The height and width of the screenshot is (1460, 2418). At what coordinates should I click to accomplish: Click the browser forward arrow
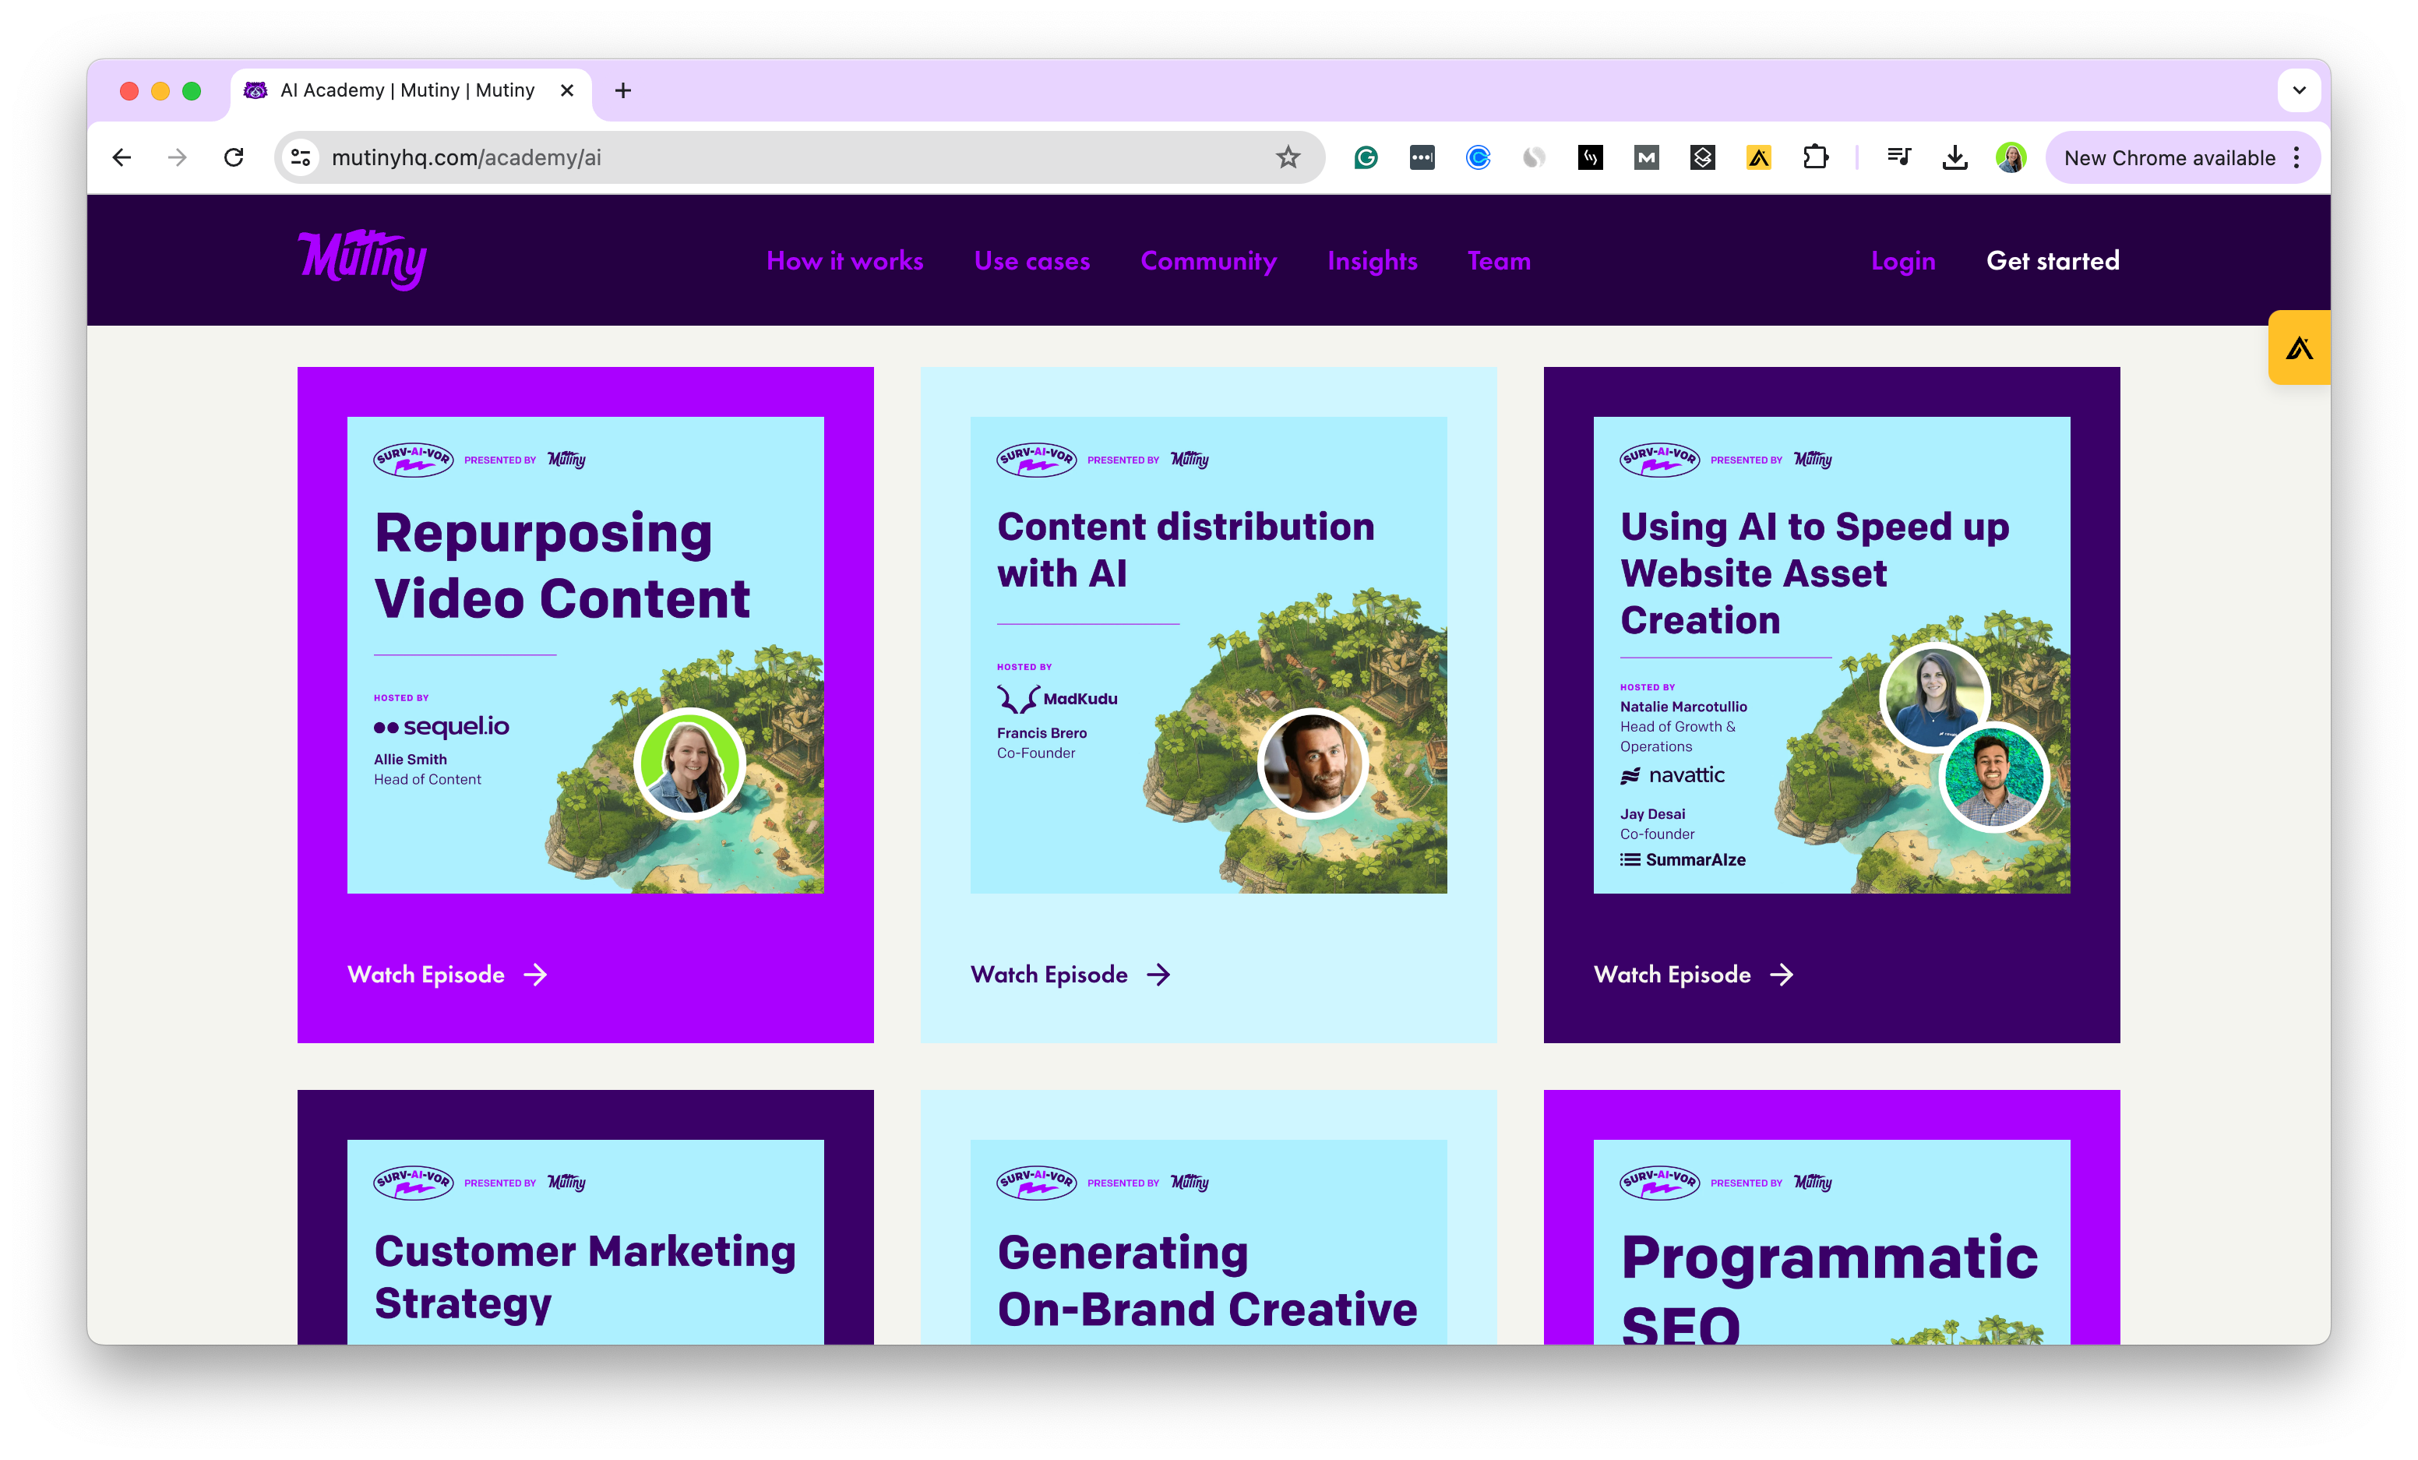click(178, 157)
